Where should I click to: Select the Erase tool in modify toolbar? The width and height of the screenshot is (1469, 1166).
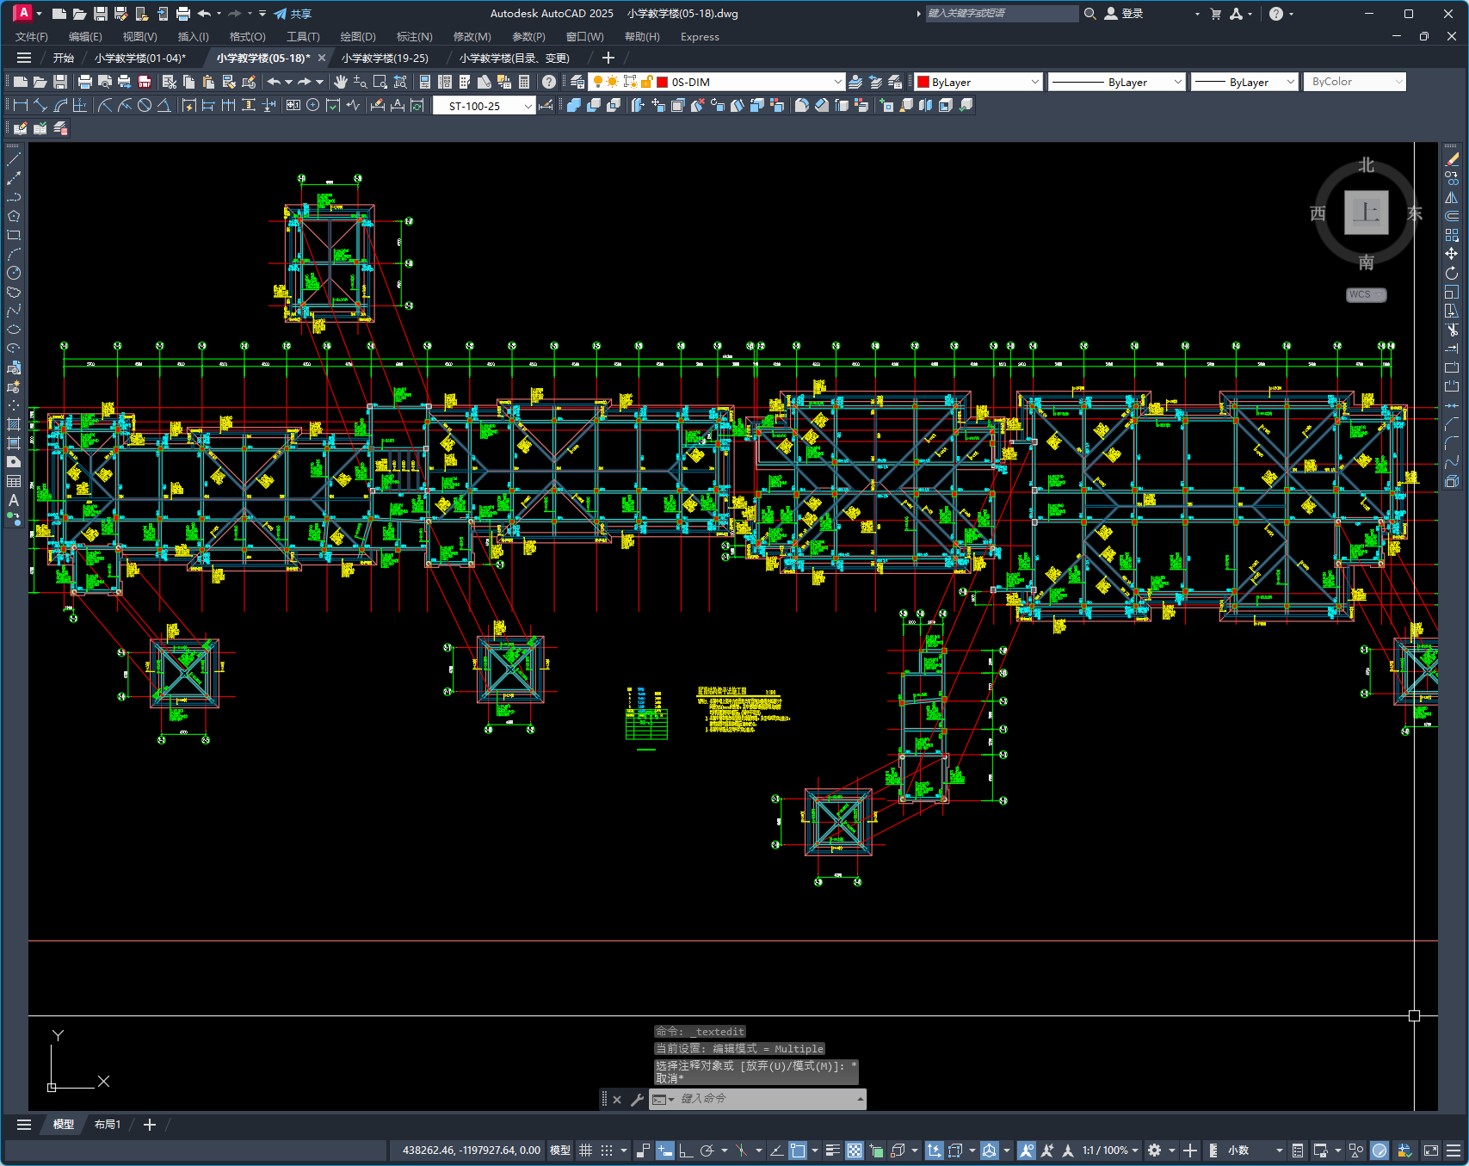pyautogui.click(x=1452, y=159)
